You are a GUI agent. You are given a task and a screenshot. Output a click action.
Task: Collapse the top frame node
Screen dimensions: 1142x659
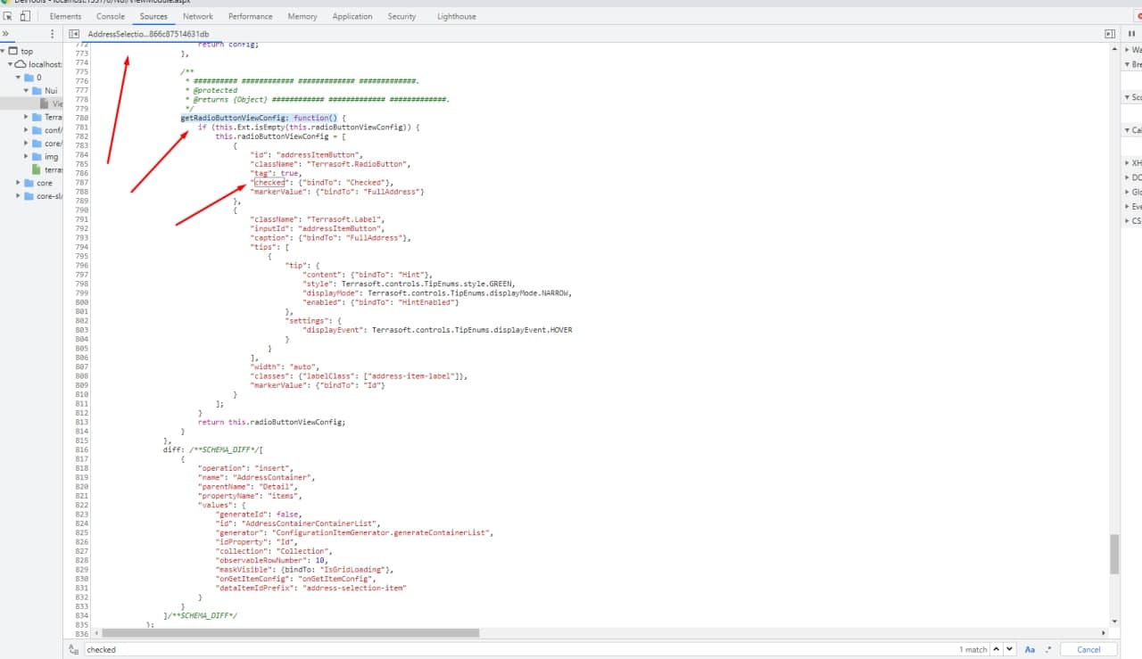[x=4, y=52]
